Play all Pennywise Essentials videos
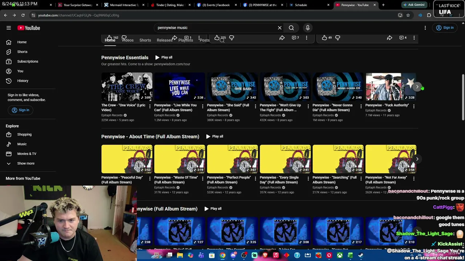This screenshot has height=261, width=465. pyautogui.click(x=164, y=57)
